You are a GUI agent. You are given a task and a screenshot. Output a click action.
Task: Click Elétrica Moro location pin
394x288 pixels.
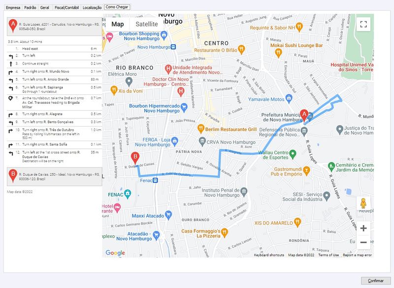[129, 82]
